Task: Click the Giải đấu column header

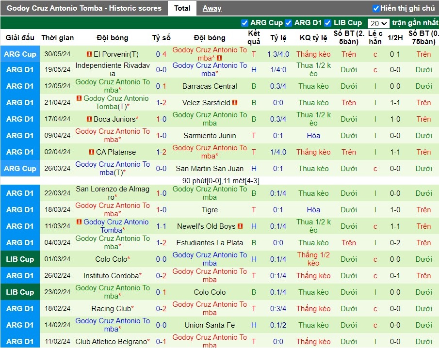Action: click(x=20, y=37)
